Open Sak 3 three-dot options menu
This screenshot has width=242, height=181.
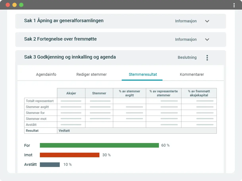click(207, 58)
